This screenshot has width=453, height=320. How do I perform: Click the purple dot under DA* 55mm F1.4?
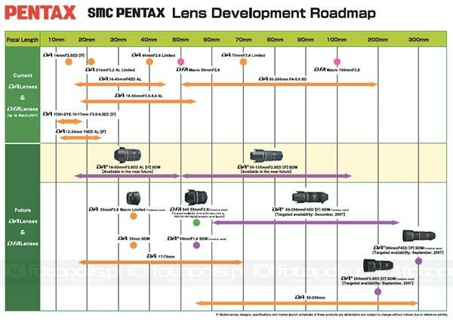click(x=196, y=245)
